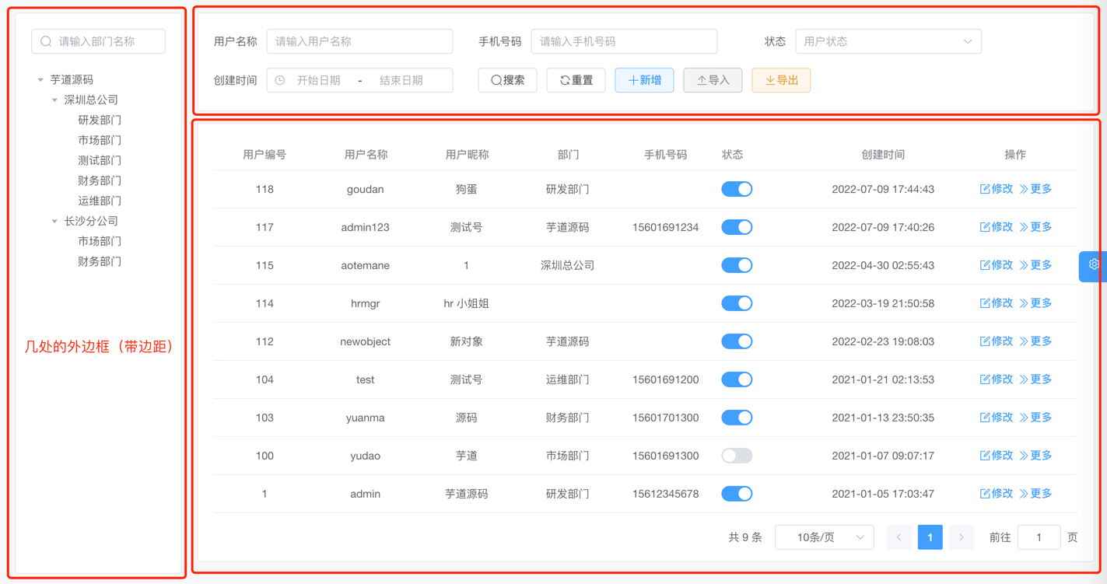
Task: Click the 搜索 search button
Action: click(x=507, y=79)
